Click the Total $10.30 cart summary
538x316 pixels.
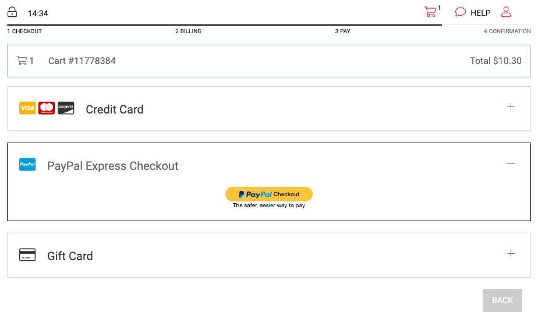495,61
